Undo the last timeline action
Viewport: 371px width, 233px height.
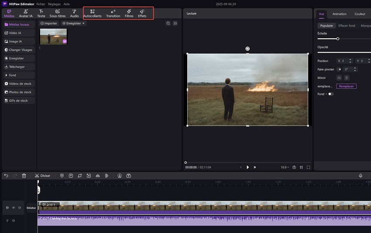[x=6, y=176]
